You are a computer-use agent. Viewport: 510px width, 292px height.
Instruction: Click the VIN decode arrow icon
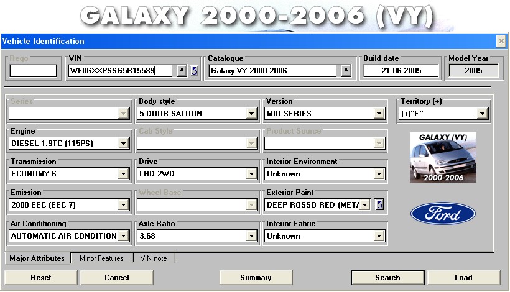tap(194, 71)
